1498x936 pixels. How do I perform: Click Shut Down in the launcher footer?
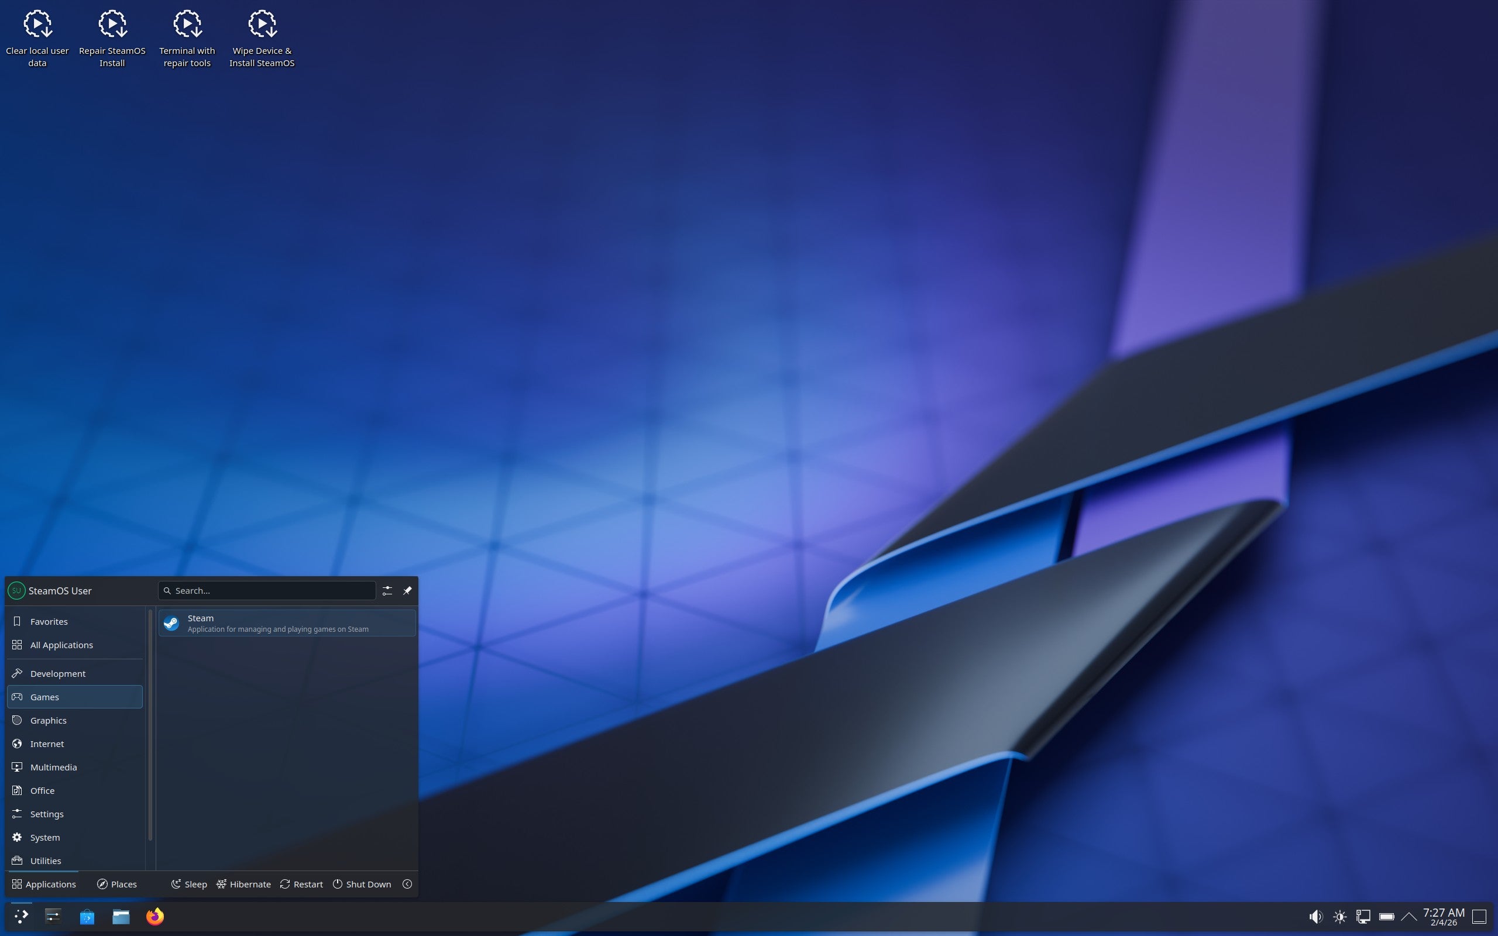(362, 884)
